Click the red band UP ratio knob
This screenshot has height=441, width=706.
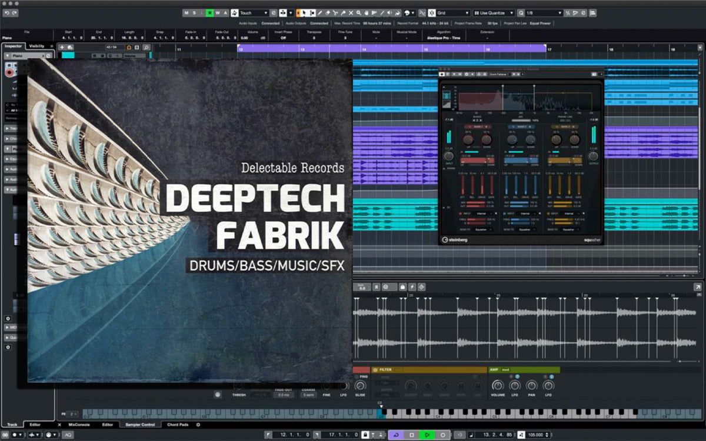469,140
